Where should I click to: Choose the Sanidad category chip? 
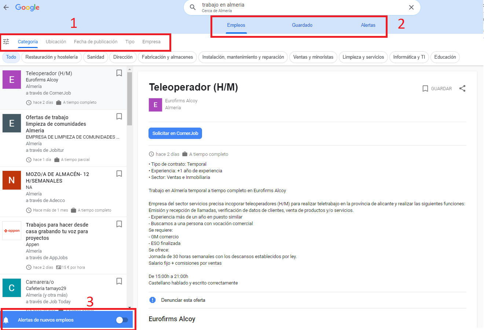click(96, 57)
